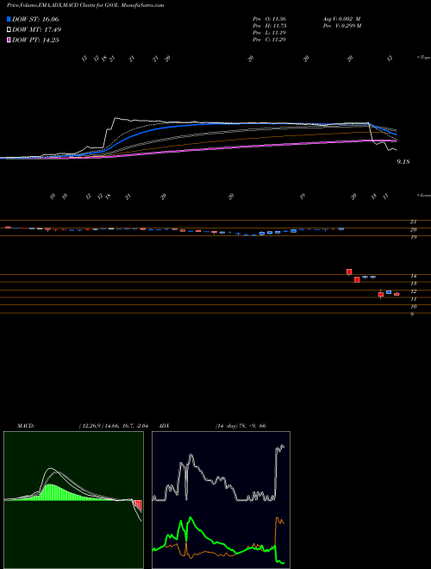Click the blue DOW ST legend swatch
431x569 pixels.
(x=9, y=20)
